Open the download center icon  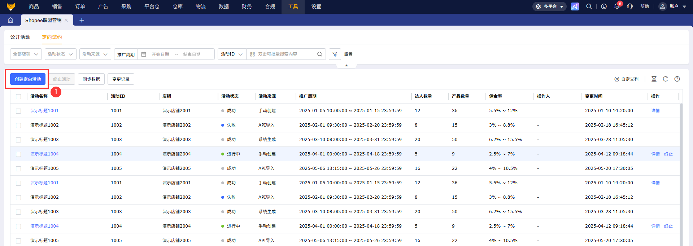pos(604,6)
